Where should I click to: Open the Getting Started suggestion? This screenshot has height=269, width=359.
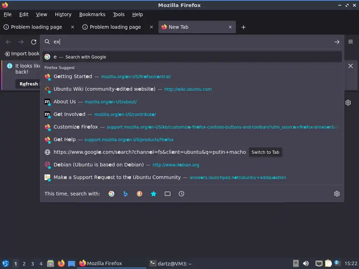[x=192, y=76]
